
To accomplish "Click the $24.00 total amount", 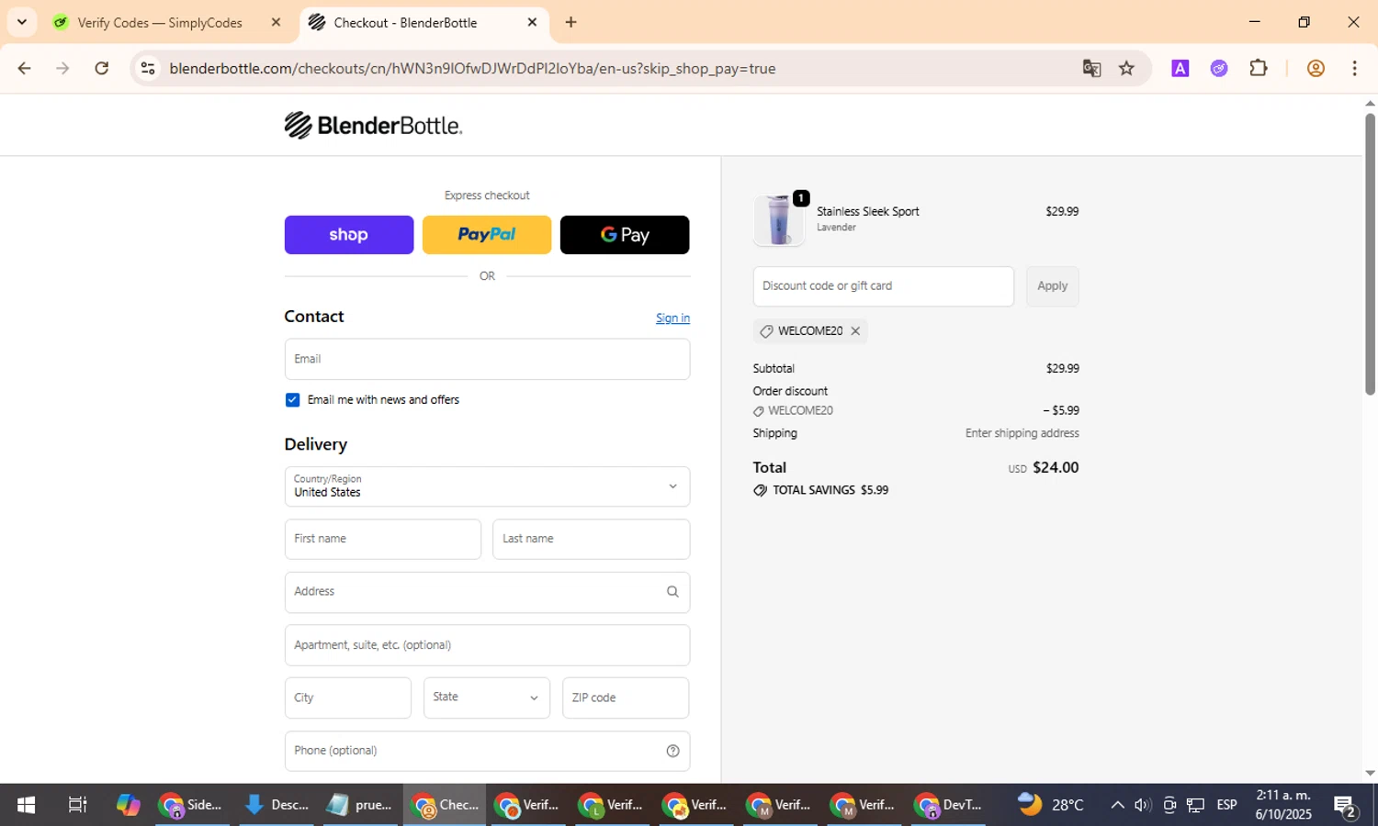I will tap(1056, 467).
